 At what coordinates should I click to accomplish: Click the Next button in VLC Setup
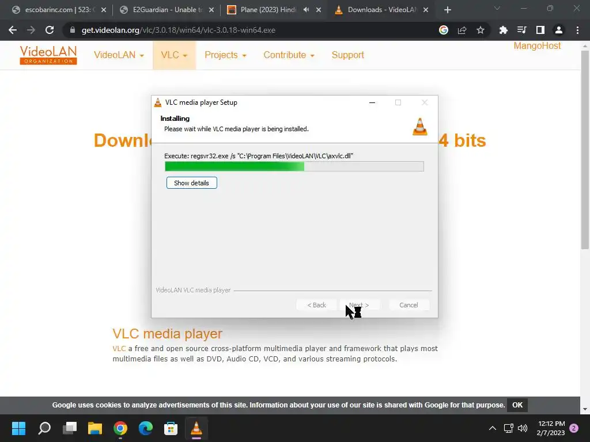359,305
